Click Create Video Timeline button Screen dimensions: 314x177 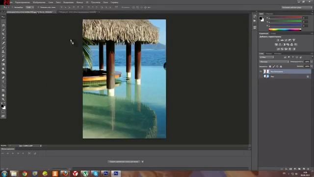tap(124, 162)
